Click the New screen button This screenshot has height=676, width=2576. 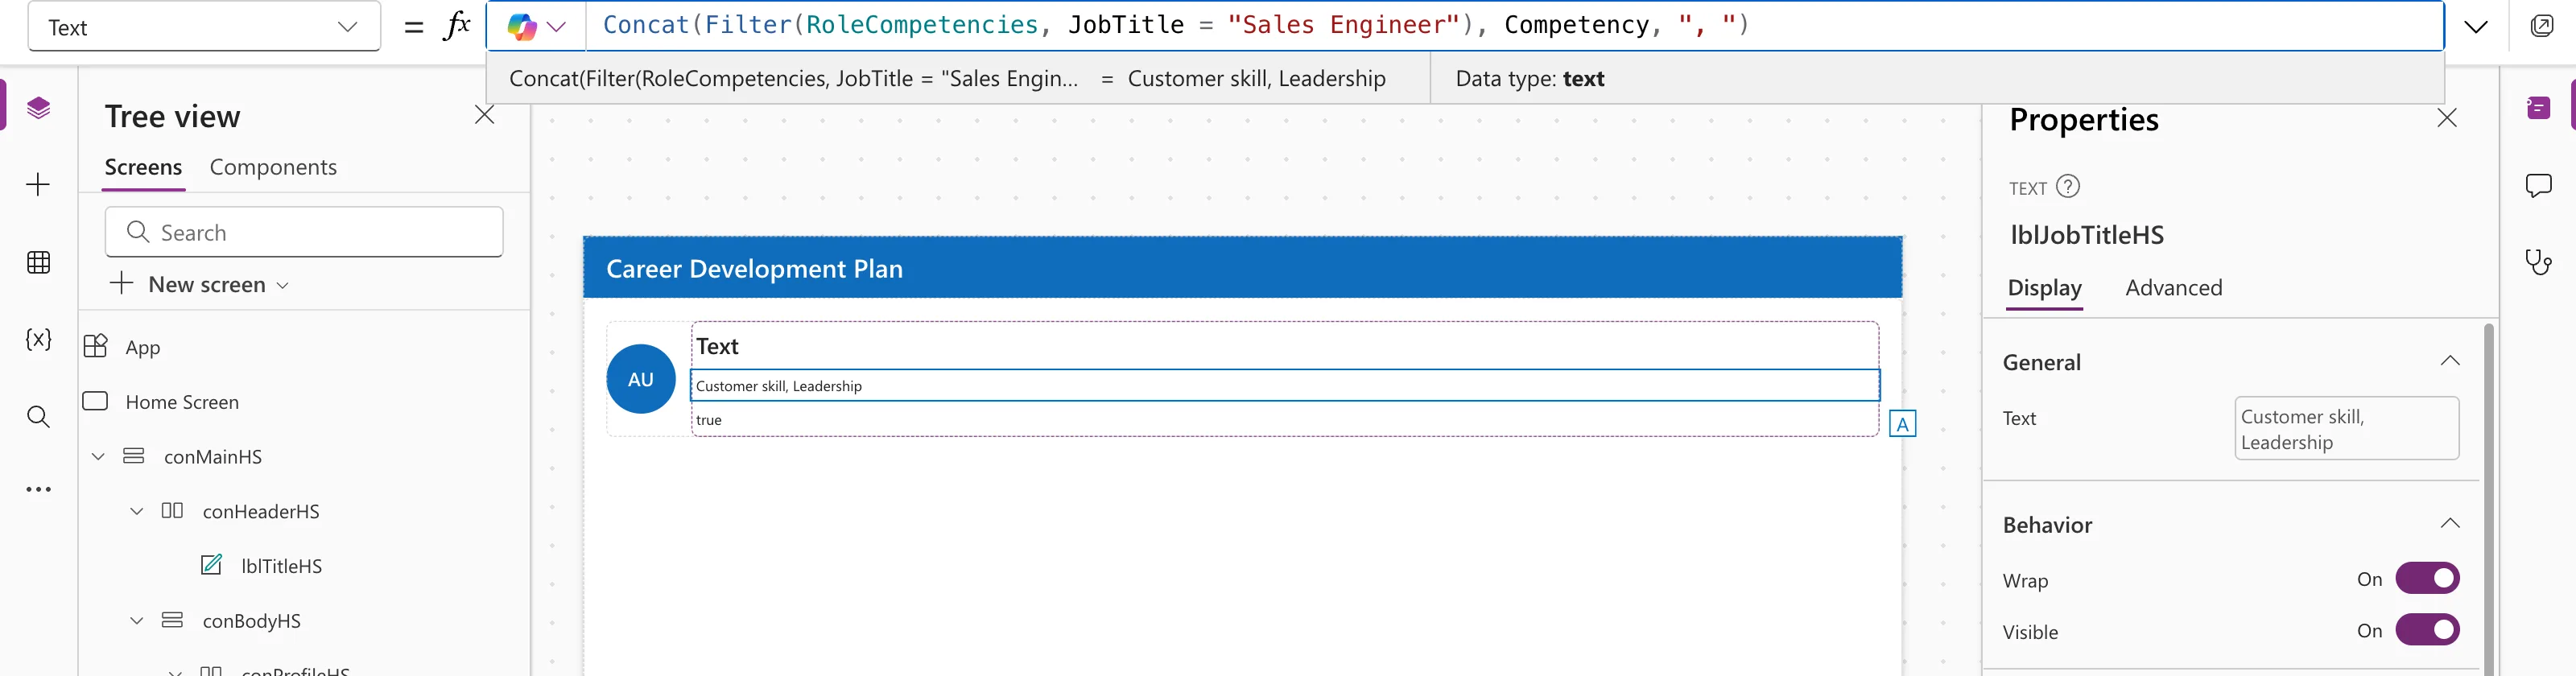point(200,285)
